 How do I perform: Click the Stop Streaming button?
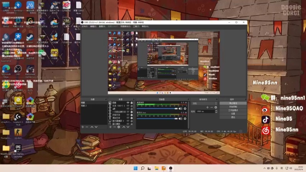click(x=233, y=103)
